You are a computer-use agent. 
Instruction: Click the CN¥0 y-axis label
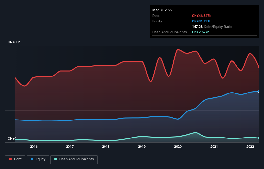coord(12,138)
